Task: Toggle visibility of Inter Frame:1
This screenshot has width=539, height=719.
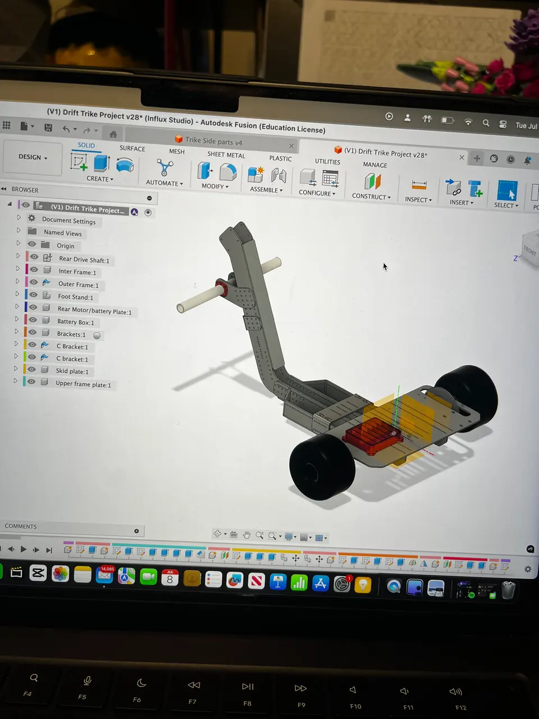Action: (x=34, y=270)
